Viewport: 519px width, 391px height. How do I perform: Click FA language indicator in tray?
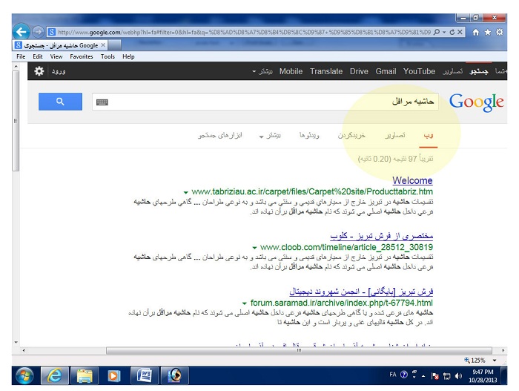393,375
